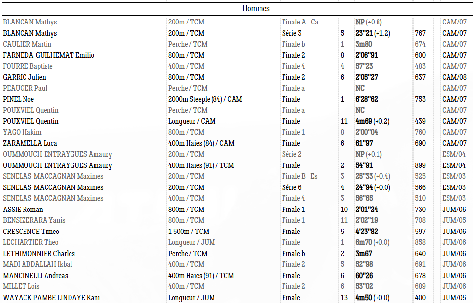
Task: Click performance 2'01"24
Action: tap(367, 209)
